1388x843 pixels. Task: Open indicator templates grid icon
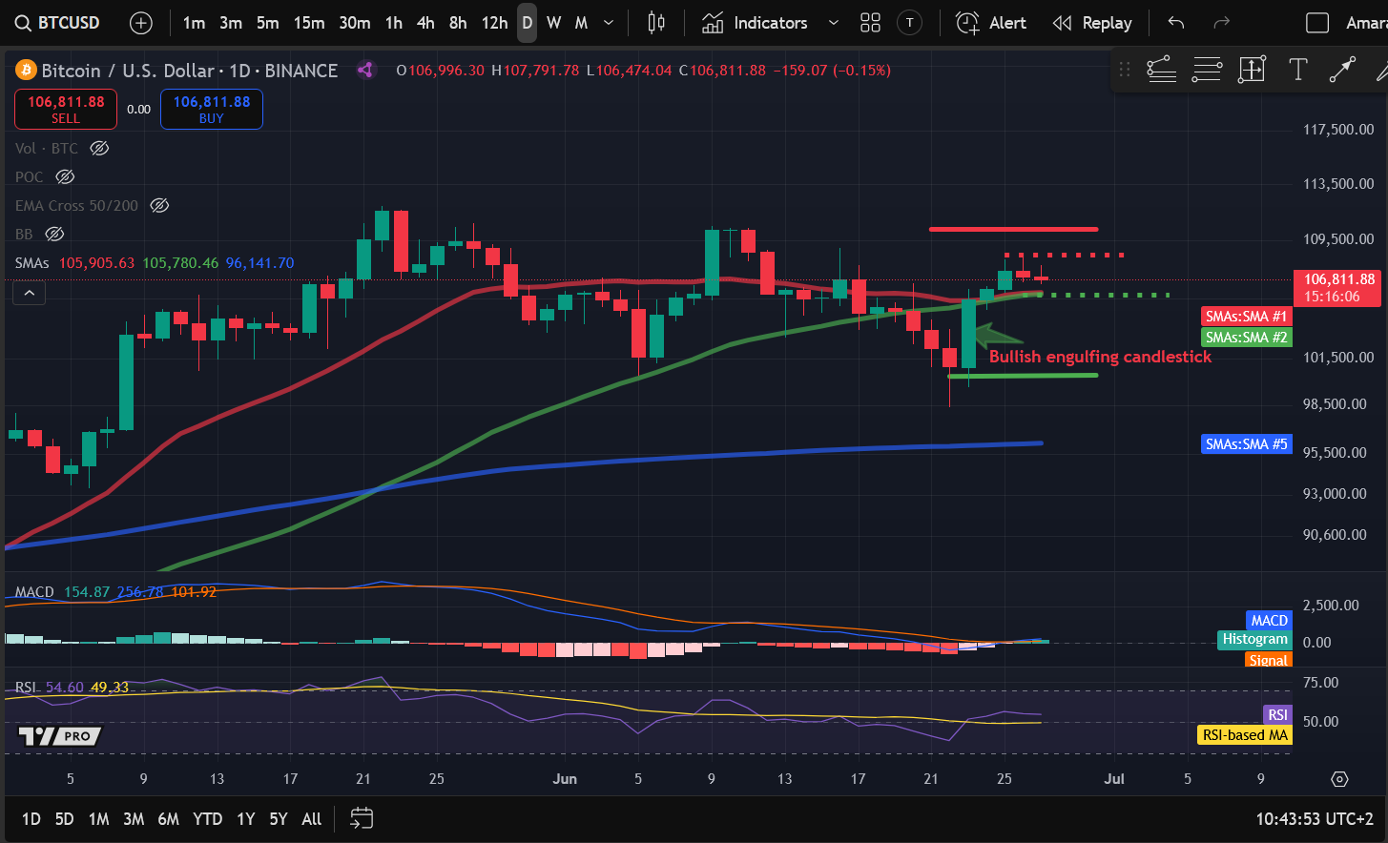[870, 23]
